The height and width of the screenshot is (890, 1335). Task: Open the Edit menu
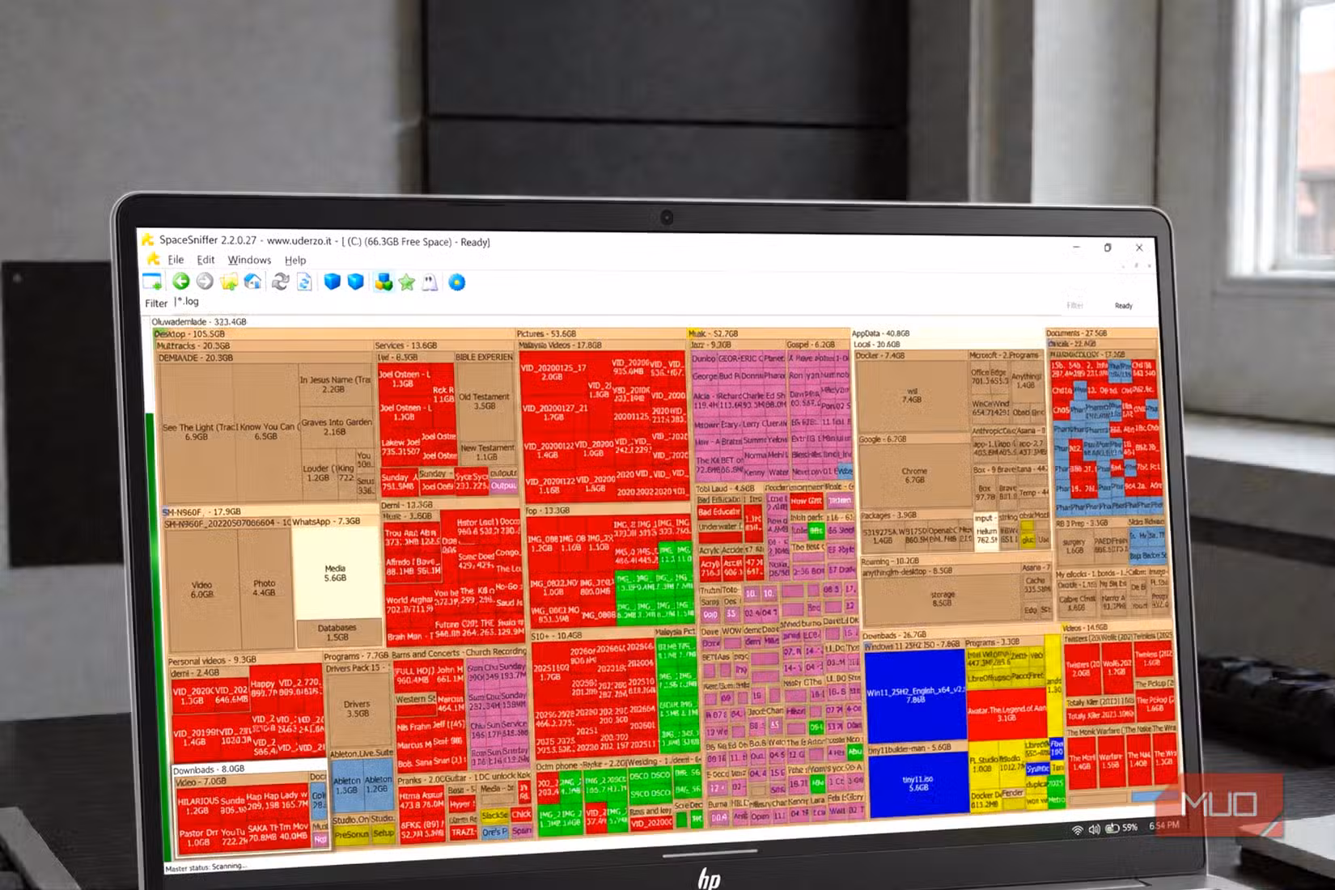[206, 260]
